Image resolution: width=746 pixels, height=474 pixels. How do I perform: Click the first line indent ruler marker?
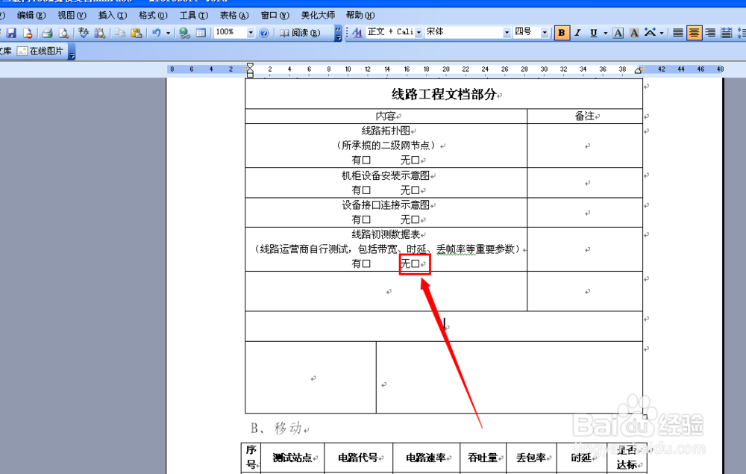[x=250, y=66]
